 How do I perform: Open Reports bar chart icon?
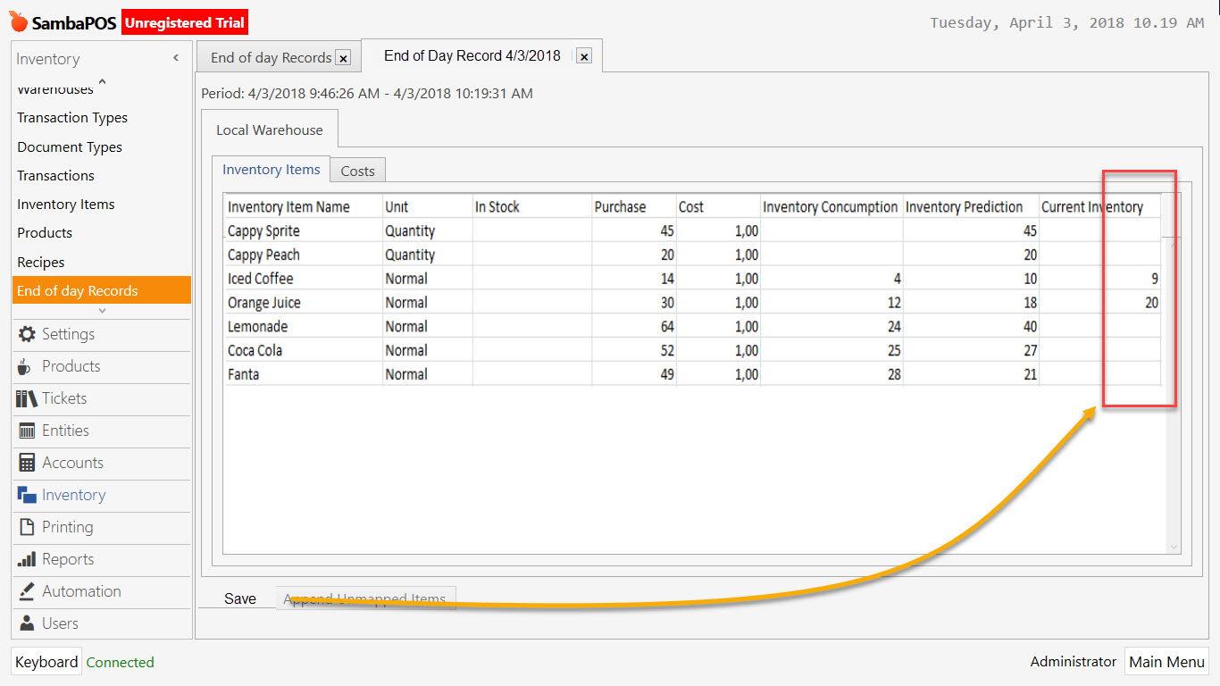pos(27,559)
